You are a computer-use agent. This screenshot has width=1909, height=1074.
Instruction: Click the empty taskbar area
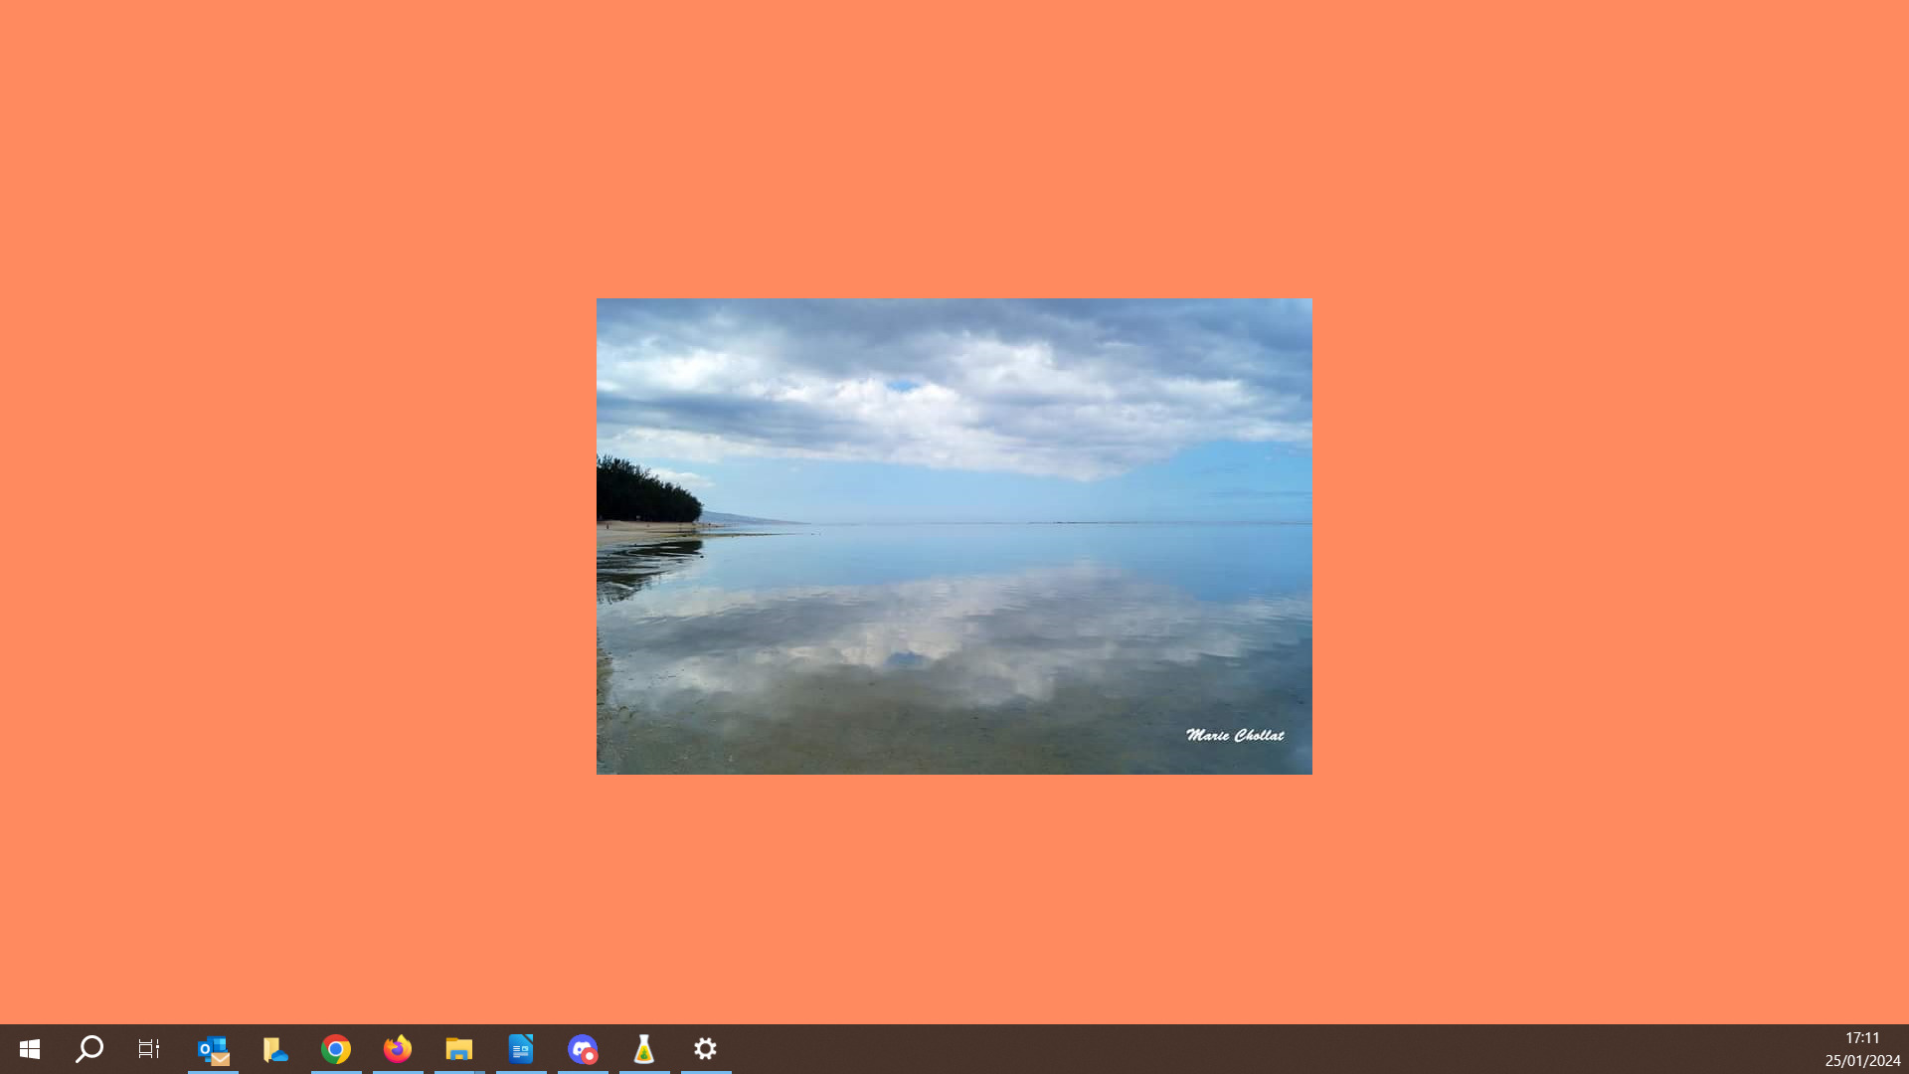1273,1049
